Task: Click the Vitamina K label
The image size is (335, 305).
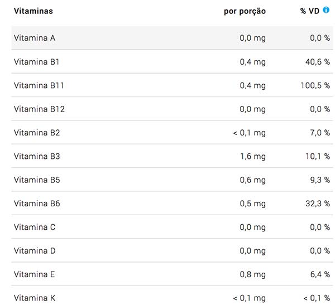Action: click(x=35, y=298)
